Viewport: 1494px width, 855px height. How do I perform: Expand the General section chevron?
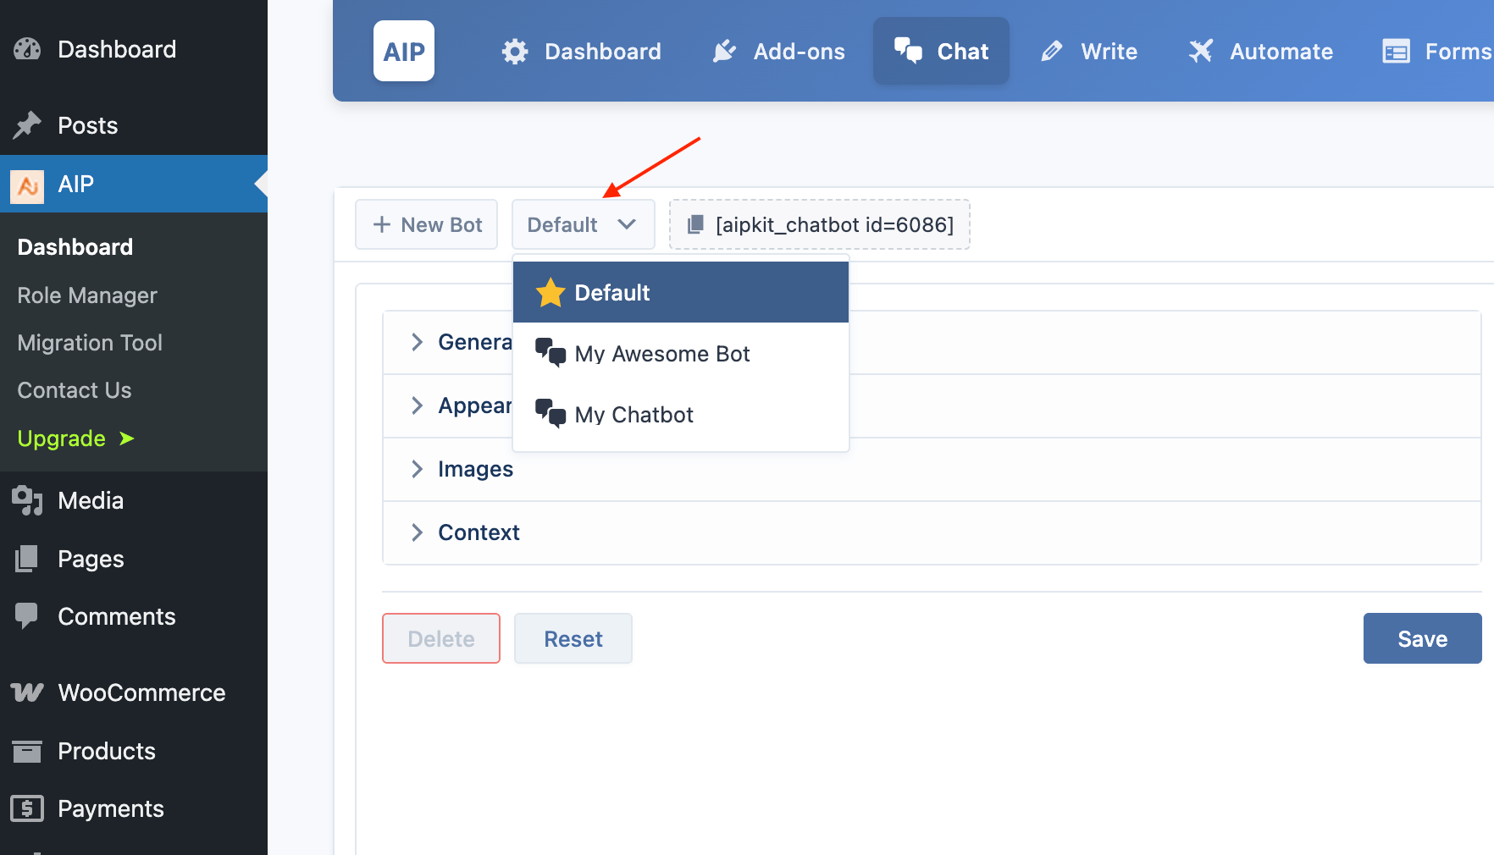(417, 342)
